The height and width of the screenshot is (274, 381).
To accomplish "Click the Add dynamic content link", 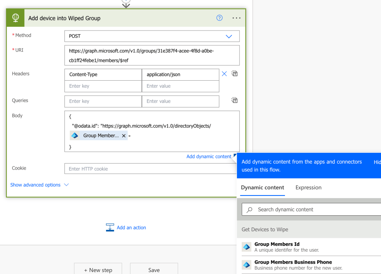I will coord(209,157).
